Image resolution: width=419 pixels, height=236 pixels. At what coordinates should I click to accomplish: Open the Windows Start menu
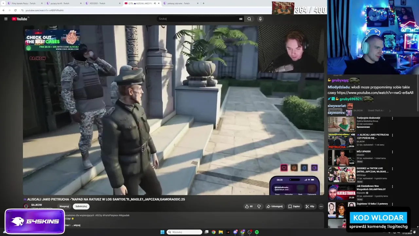(162, 232)
